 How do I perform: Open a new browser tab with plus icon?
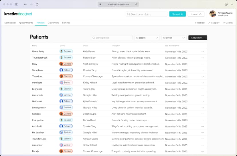click(232, 4)
